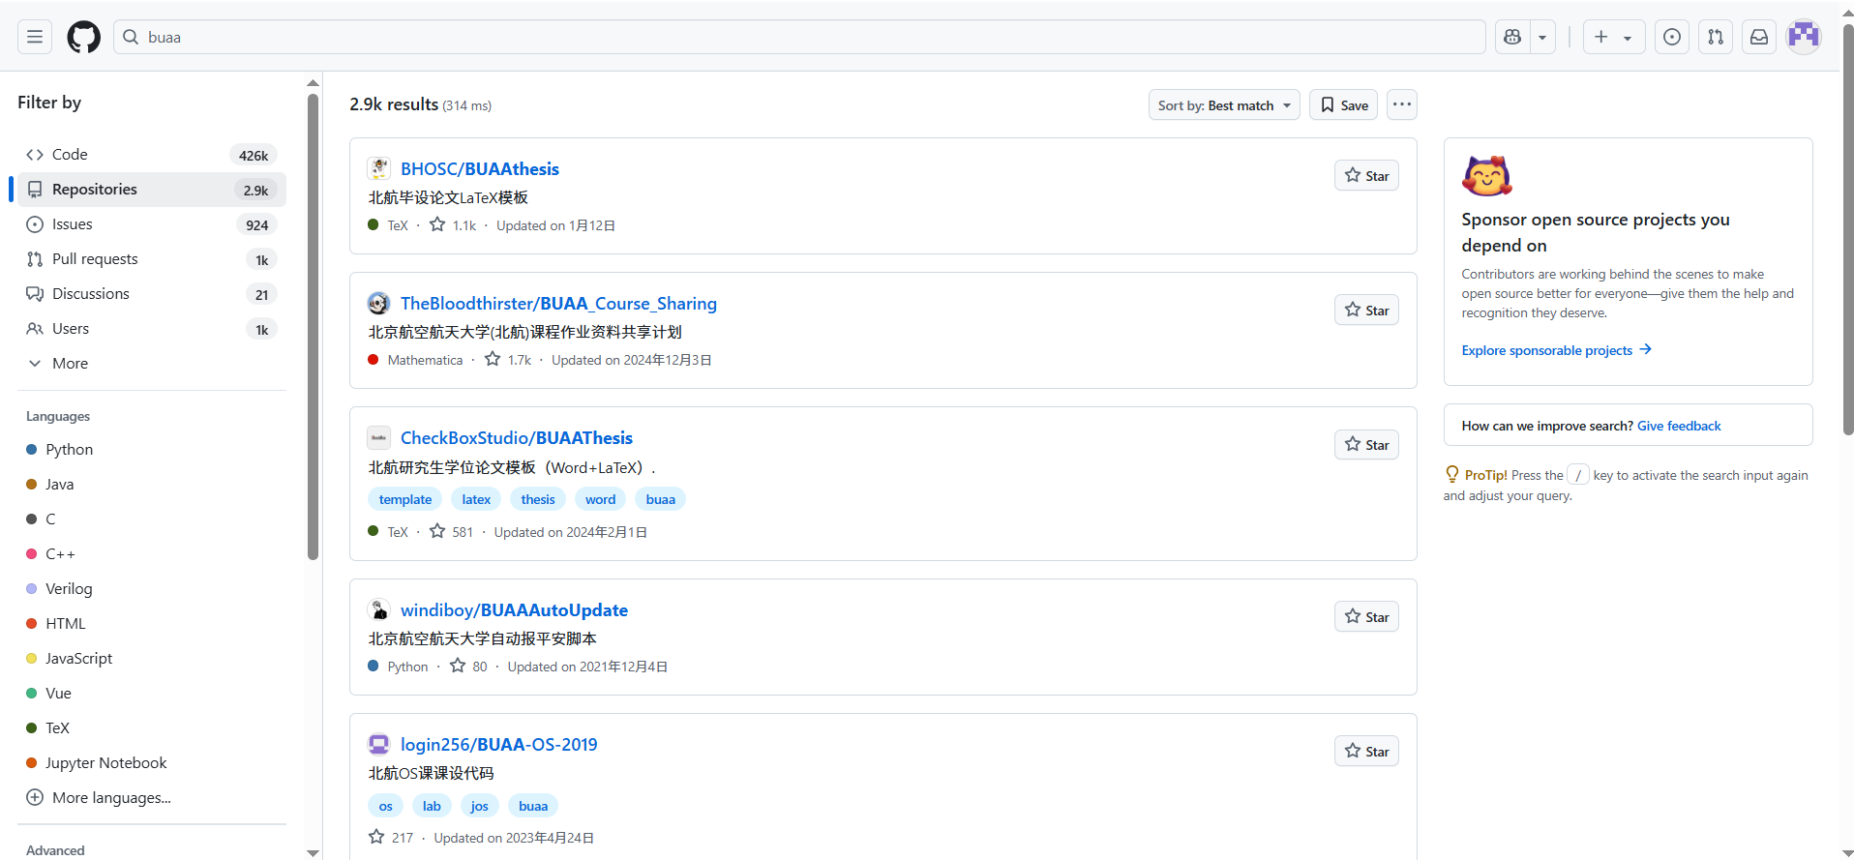The image size is (1854, 860).
Task: Open Sort by Best match dropdown
Action: coord(1224,105)
